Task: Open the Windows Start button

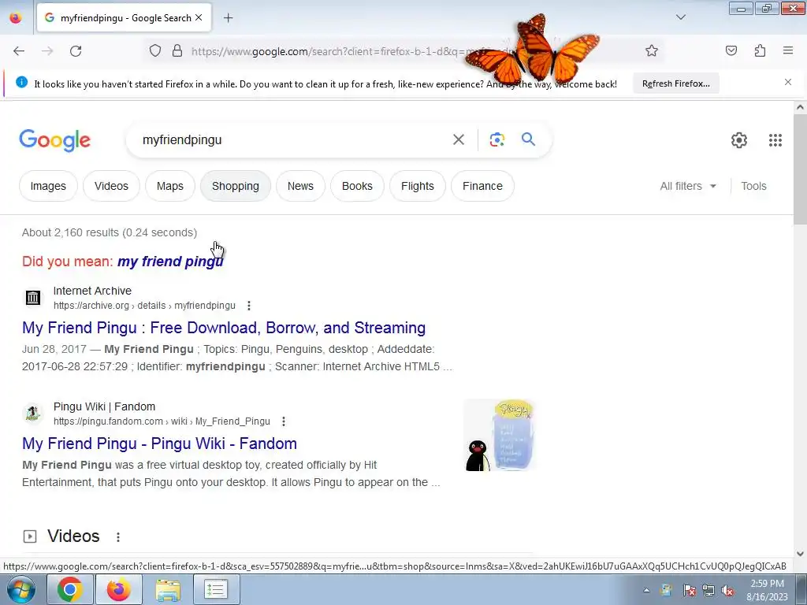Action: point(21,589)
